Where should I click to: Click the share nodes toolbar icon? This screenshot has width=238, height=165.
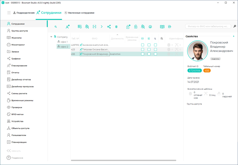click(x=109, y=27)
